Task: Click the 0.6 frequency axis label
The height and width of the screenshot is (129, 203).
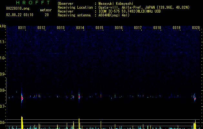Action: [3, 123]
